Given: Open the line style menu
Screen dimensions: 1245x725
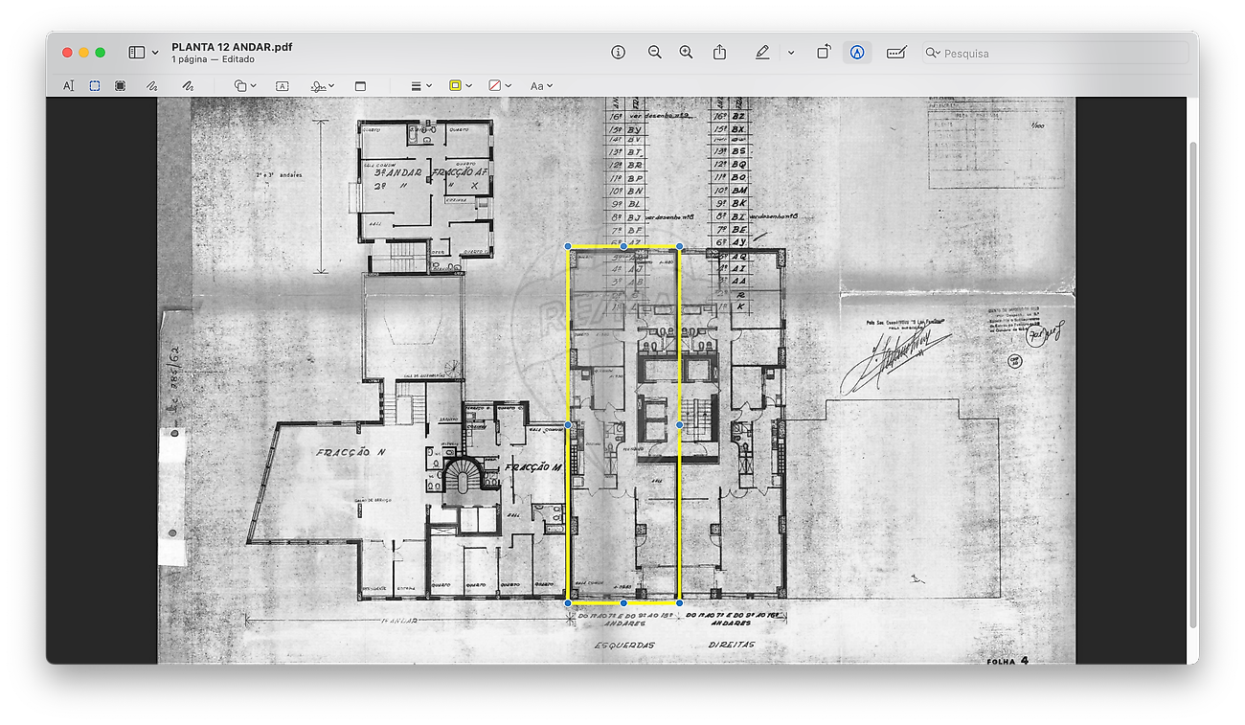Looking at the screenshot, I should 420,86.
